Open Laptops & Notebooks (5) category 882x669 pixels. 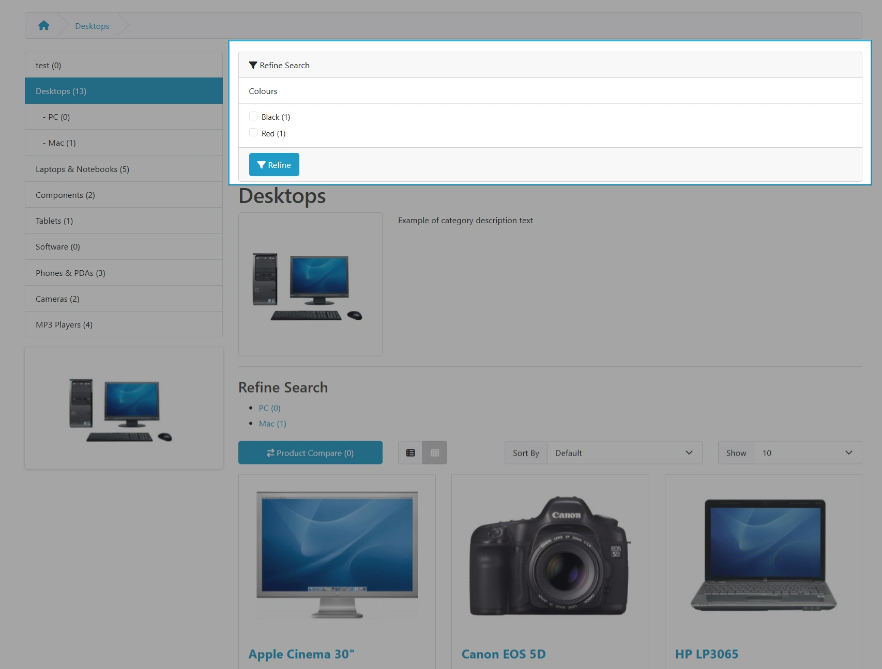click(124, 169)
